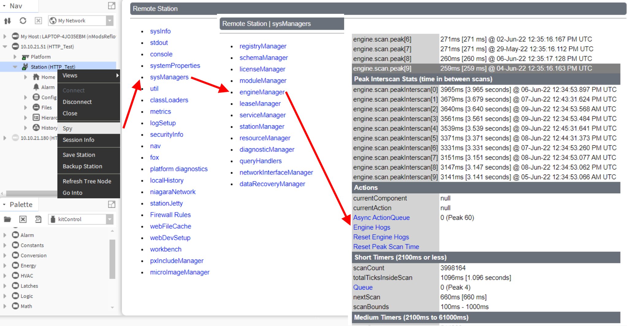Click the My Network globe icon

(53, 20)
